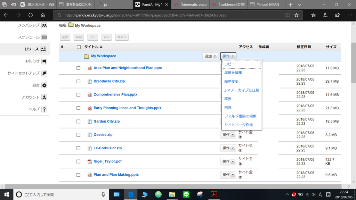The width and height of the screenshot is (356, 200).
Task: Click the zip icon of Braodacre City file
Action: (90, 81)
